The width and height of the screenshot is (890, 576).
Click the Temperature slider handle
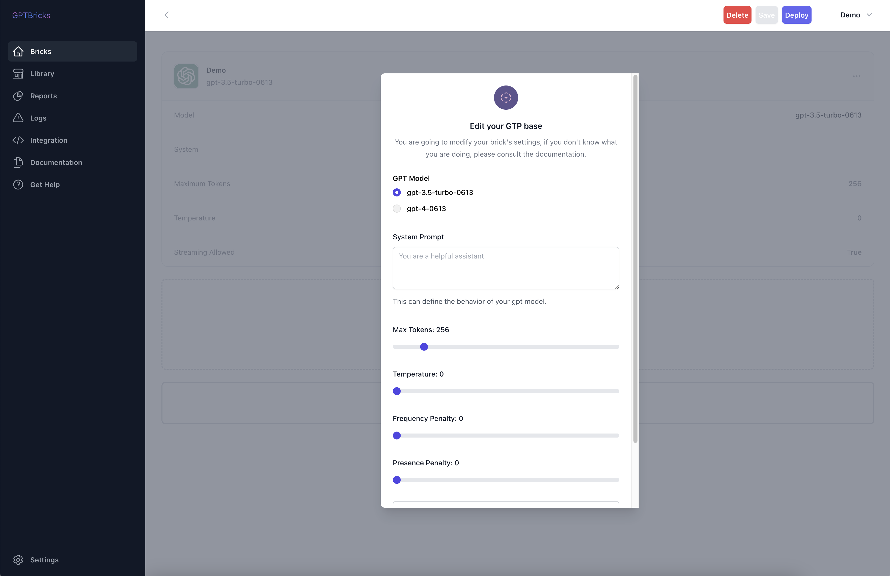point(397,391)
